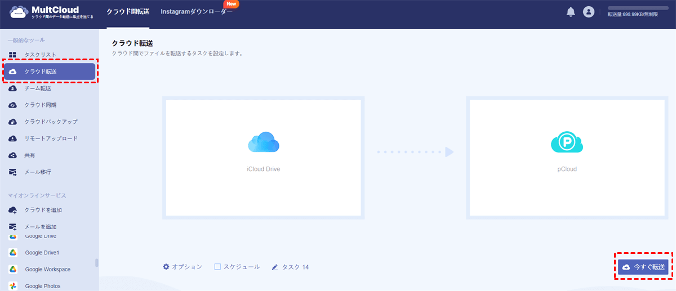Click the Add Cloud icon
The height and width of the screenshot is (291, 676).
(x=12, y=210)
